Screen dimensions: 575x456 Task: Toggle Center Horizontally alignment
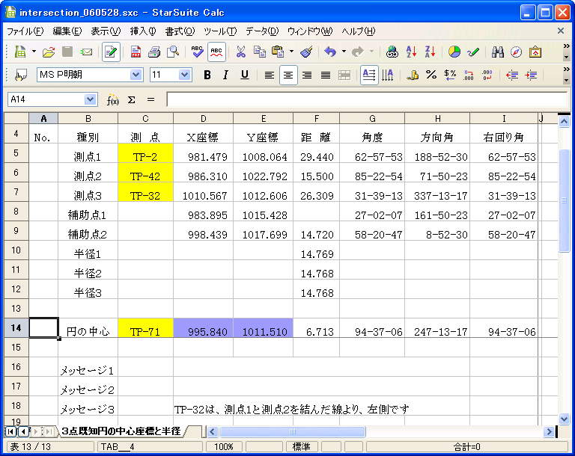point(288,75)
